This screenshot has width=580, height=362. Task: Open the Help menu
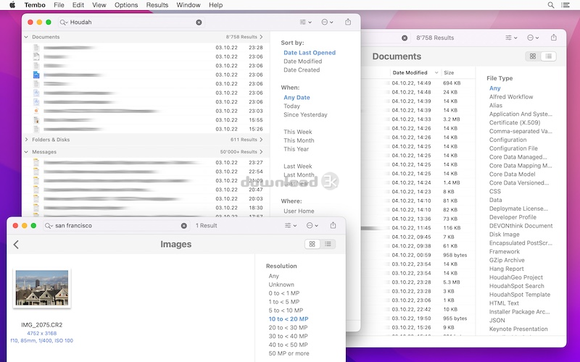click(215, 5)
